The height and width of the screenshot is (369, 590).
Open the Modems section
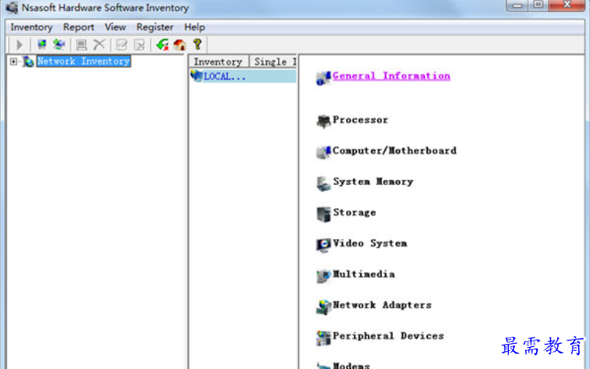(351, 365)
